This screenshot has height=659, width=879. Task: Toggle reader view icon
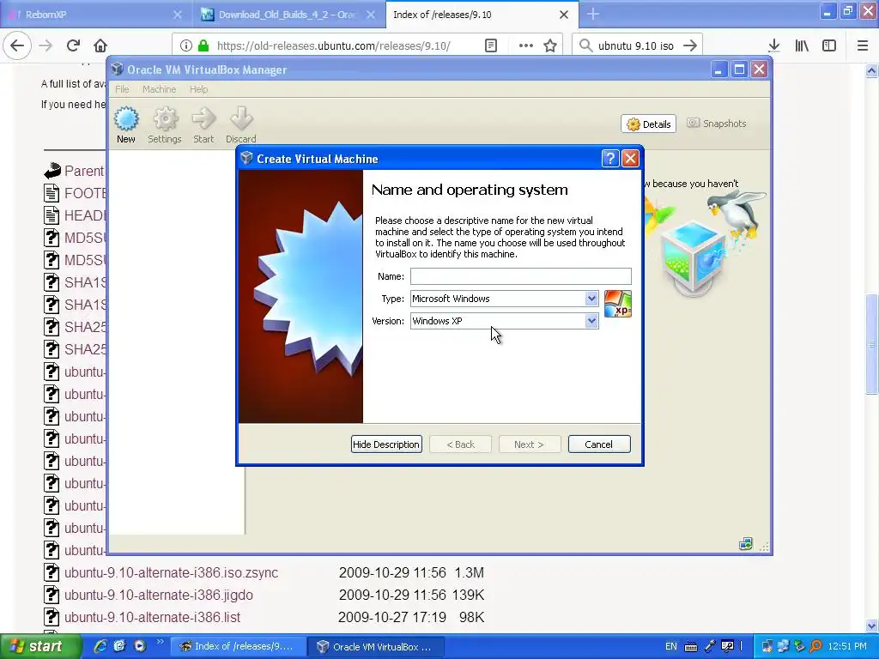[491, 45]
